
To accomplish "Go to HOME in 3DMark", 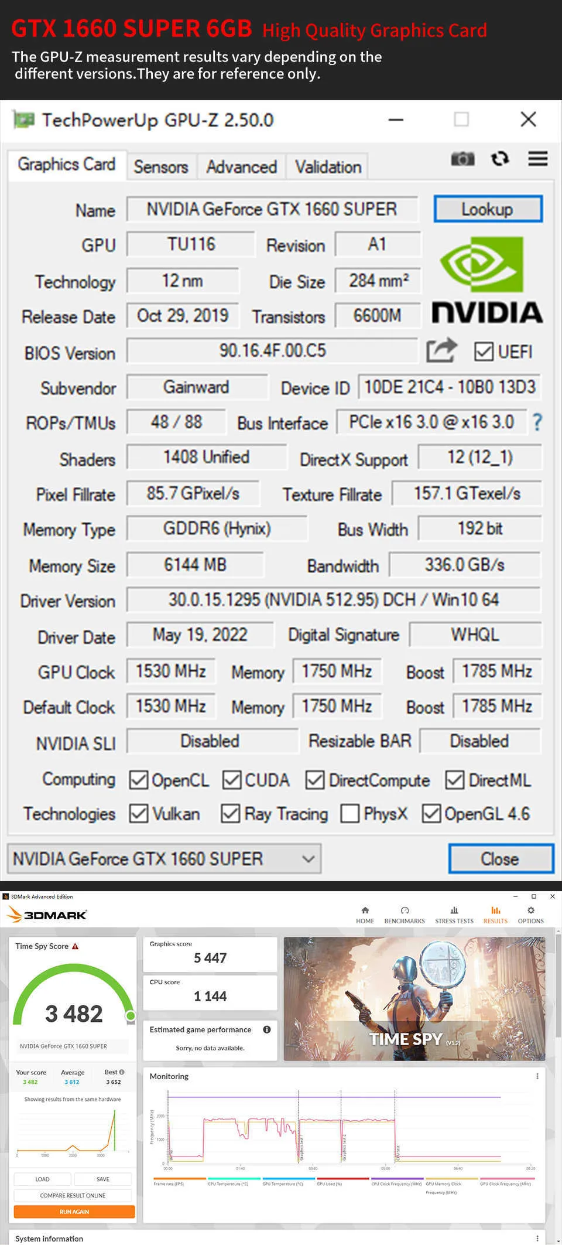I will click(365, 915).
